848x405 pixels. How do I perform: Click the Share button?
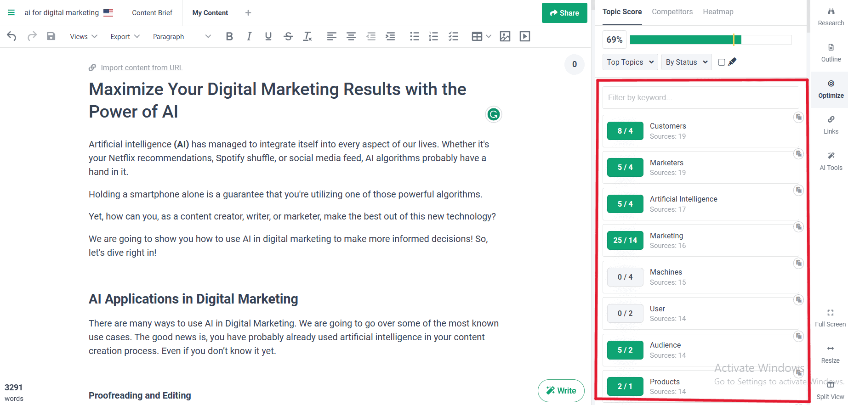564,13
